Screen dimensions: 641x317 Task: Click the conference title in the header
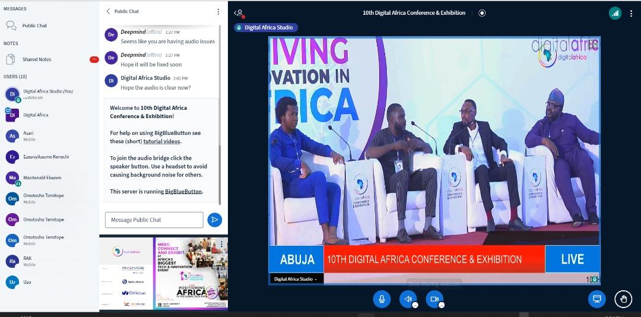click(414, 13)
